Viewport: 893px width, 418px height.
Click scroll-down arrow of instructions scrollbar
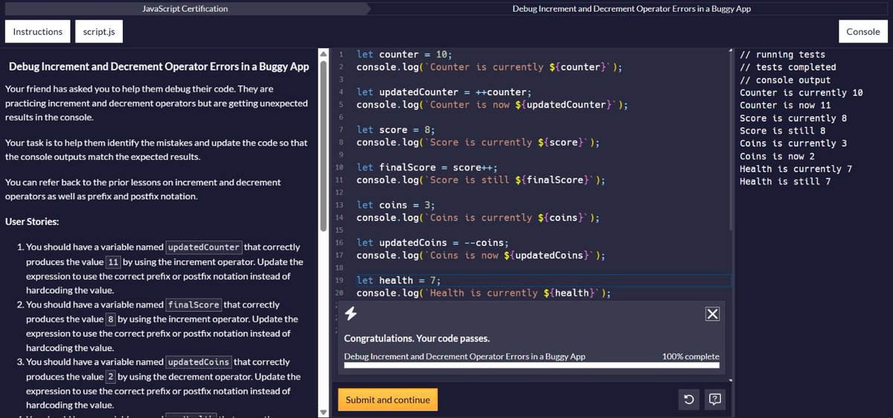point(323,412)
